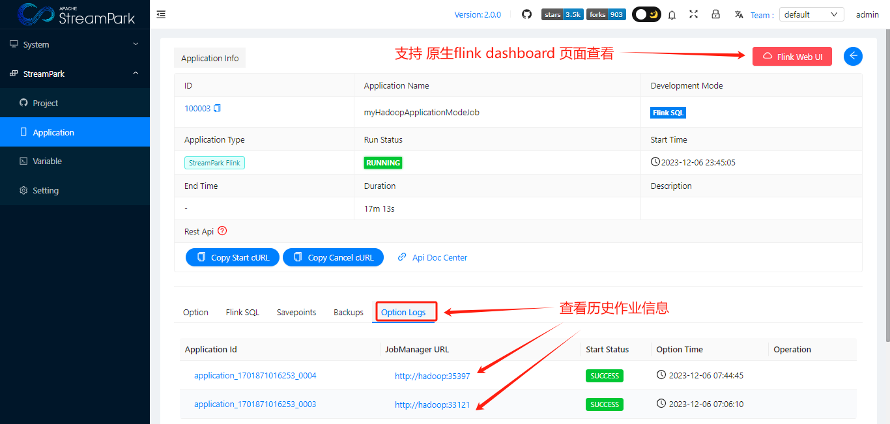Click the admin username in the header
The image size is (890, 424).
(x=867, y=14)
